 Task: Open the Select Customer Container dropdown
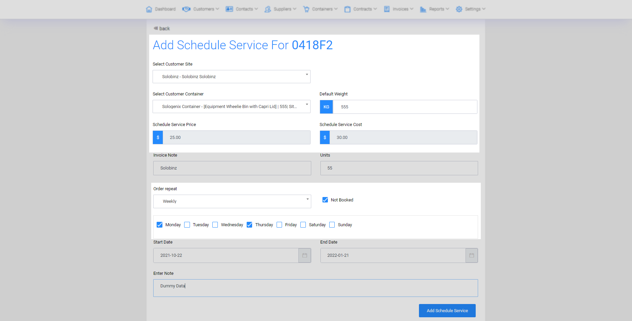point(231,107)
